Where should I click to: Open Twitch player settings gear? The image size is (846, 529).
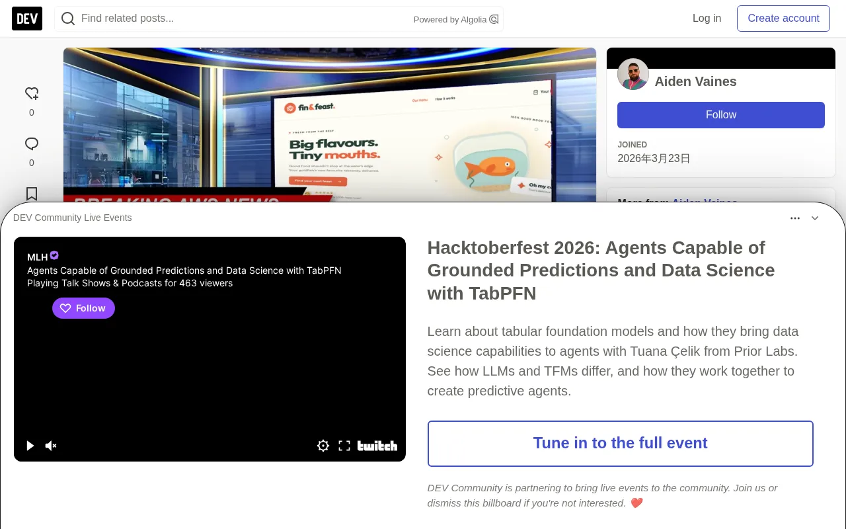pyautogui.click(x=323, y=446)
